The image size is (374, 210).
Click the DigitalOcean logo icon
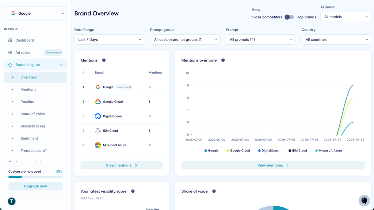pyautogui.click(x=98, y=116)
